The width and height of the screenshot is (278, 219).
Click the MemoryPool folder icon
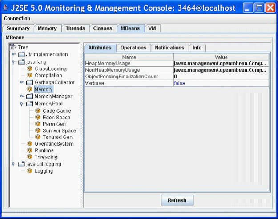(x=30, y=104)
